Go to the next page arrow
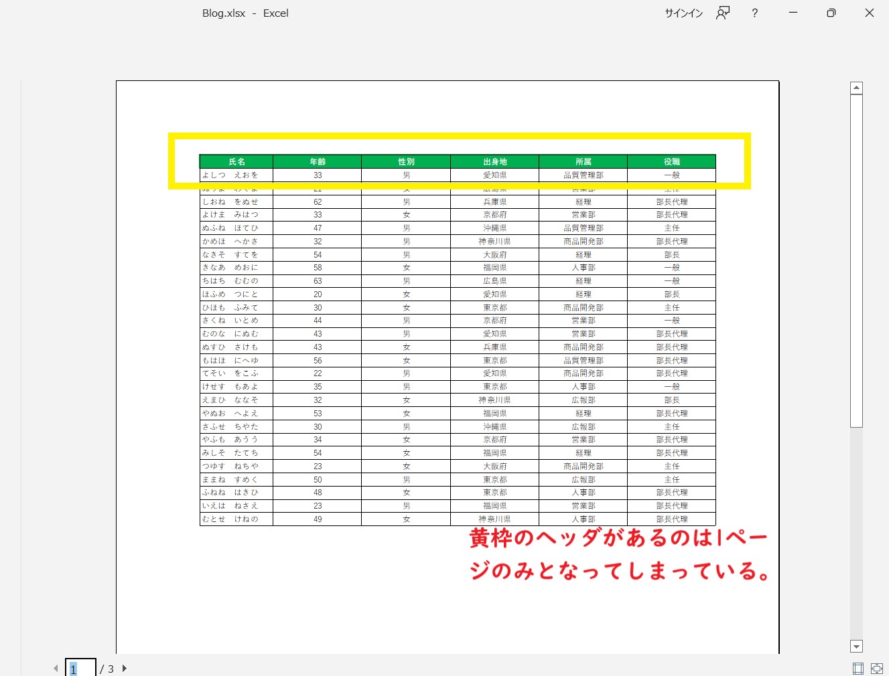Image resolution: width=889 pixels, height=676 pixels. (125, 668)
